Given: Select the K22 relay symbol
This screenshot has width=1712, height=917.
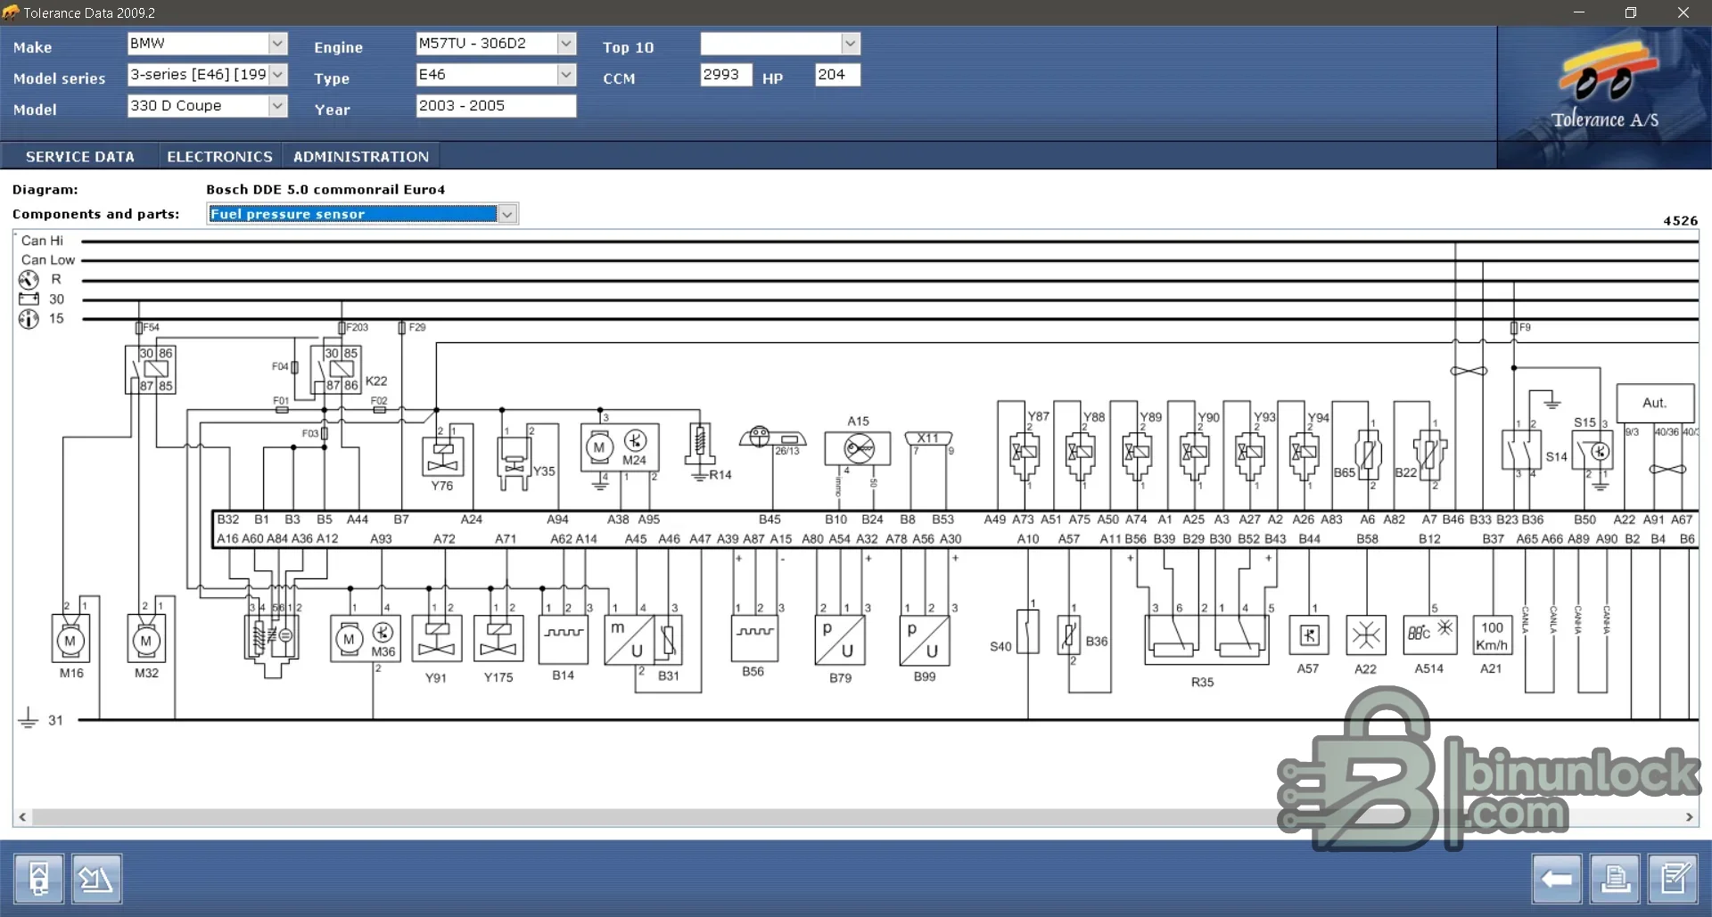Looking at the screenshot, I should tap(335, 369).
